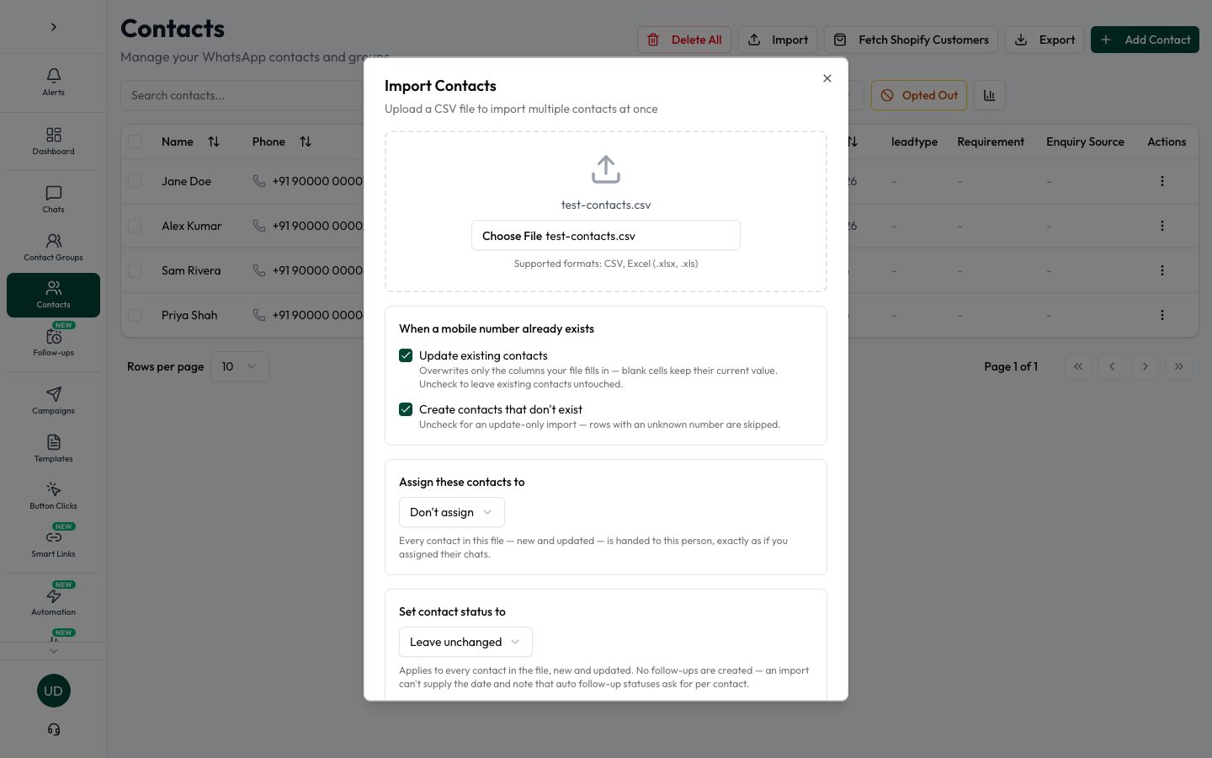Click the bar chart icon beside Opted Out
The height and width of the screenshot is (758, 1212).
click(990, 95)
